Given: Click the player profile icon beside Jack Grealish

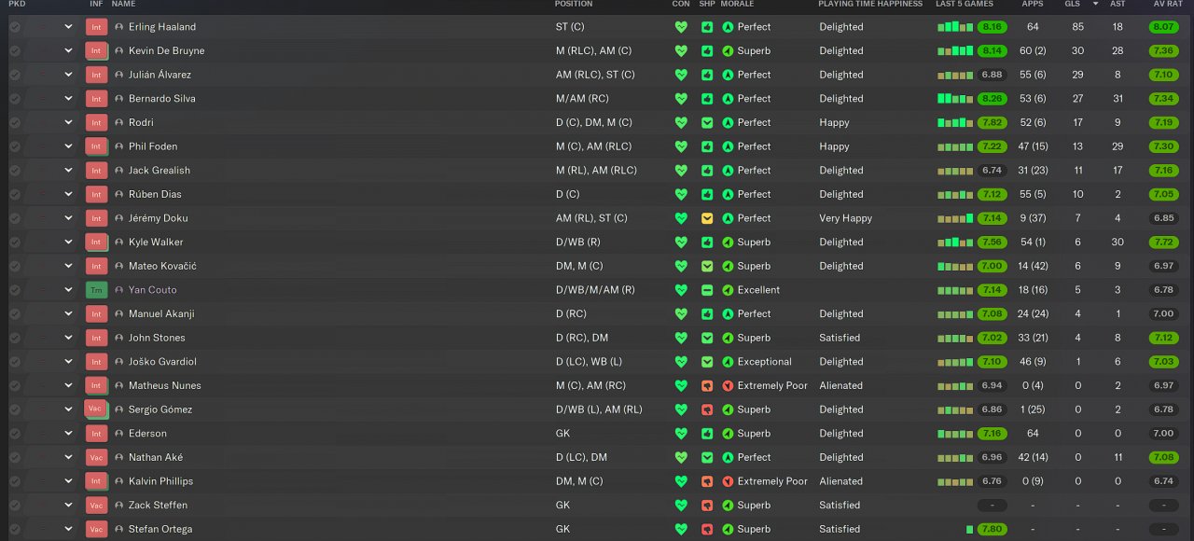Looking at the screenshot, I should [118, 171].
